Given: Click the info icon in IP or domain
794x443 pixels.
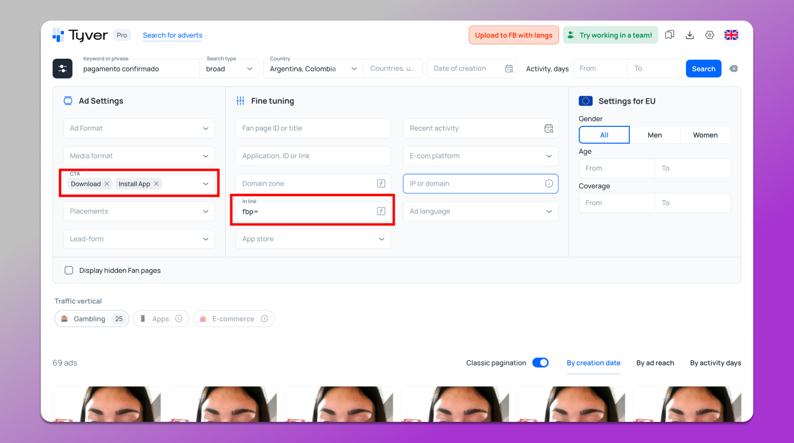Looking at the screenshot, I should (549, 183).
